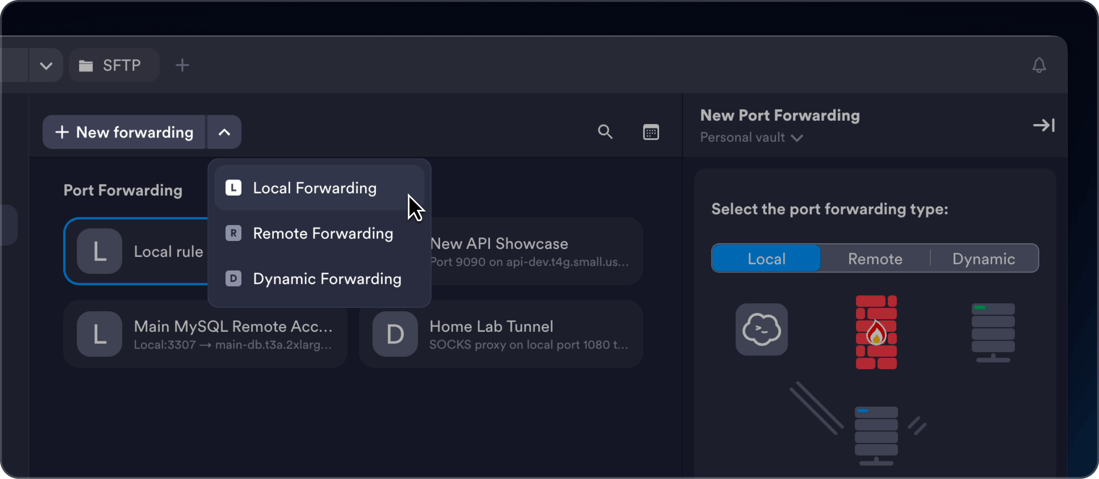Click the D badge on Home Lab Tunnel
Screen dimensions: 1099x479
395,334
